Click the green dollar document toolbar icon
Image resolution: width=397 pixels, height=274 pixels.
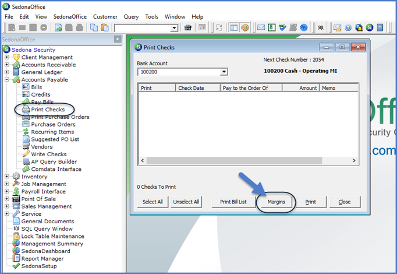[272, 27]
